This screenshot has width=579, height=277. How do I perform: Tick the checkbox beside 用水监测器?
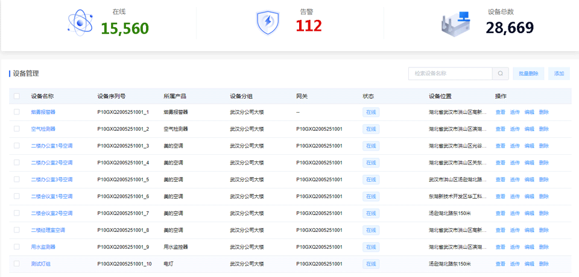[x=17, y=247]
